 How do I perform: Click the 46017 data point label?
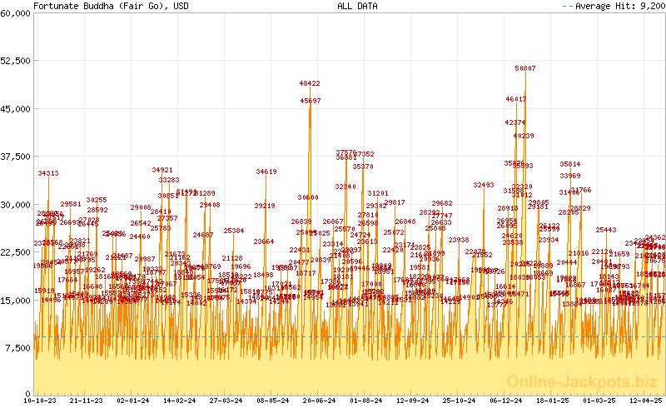[x=516, y=98]
